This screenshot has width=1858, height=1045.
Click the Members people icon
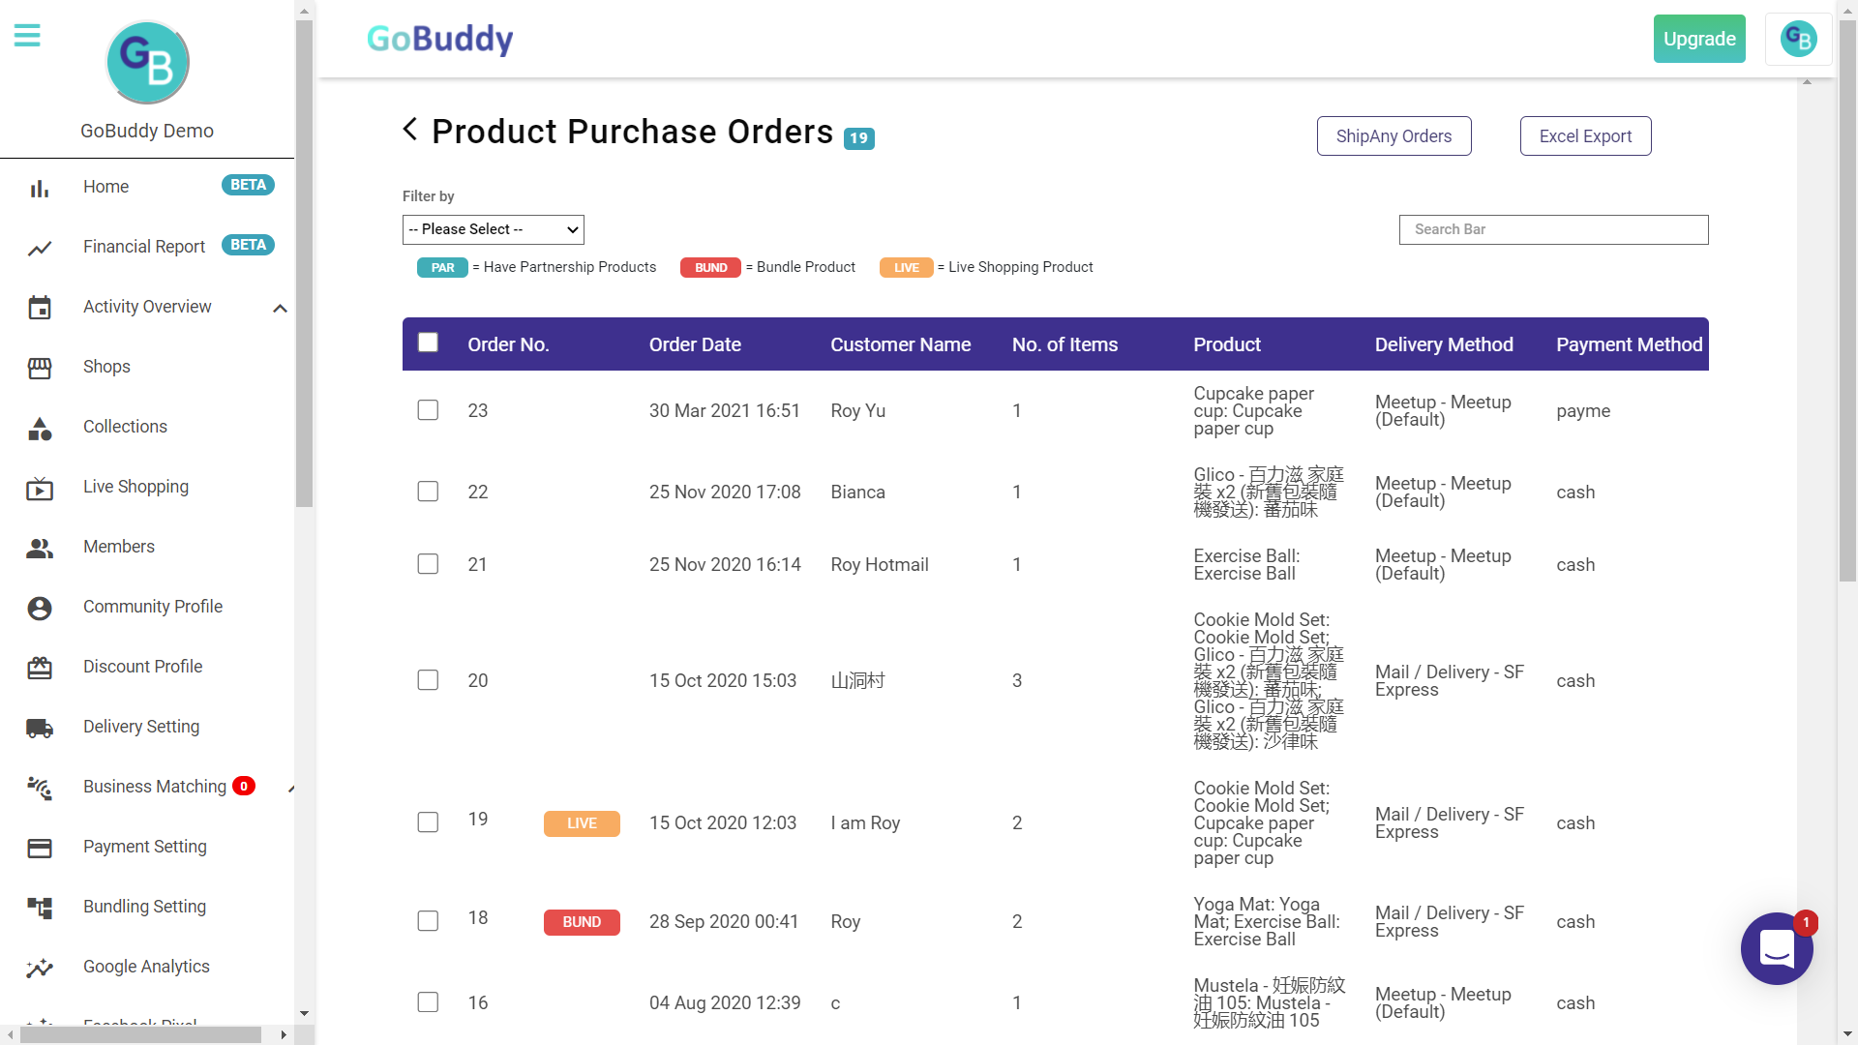pyautogui.click(x=40, y=548)
